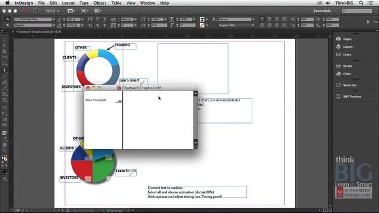Viewport: 379px width, 213px height.
Task: Toggle Underline formatting button
Action: point(105,19)
